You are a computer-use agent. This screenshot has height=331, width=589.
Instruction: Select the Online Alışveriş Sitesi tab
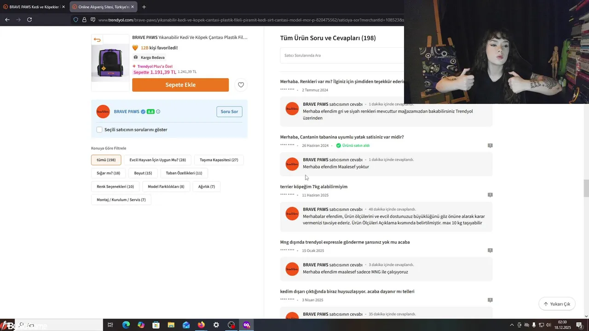pos(104,7)
